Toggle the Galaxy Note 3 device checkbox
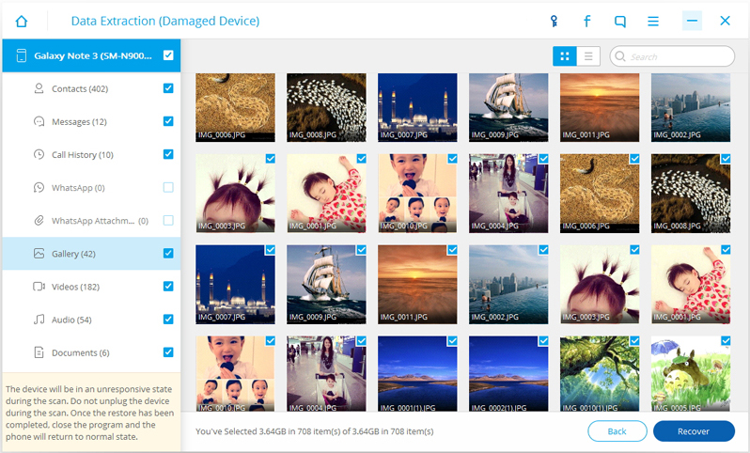The image size is (750, 453). [x=168, y=55]
